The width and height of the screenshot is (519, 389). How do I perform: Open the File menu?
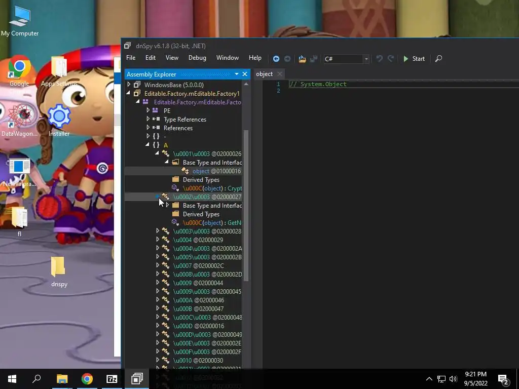pos(131,58)
